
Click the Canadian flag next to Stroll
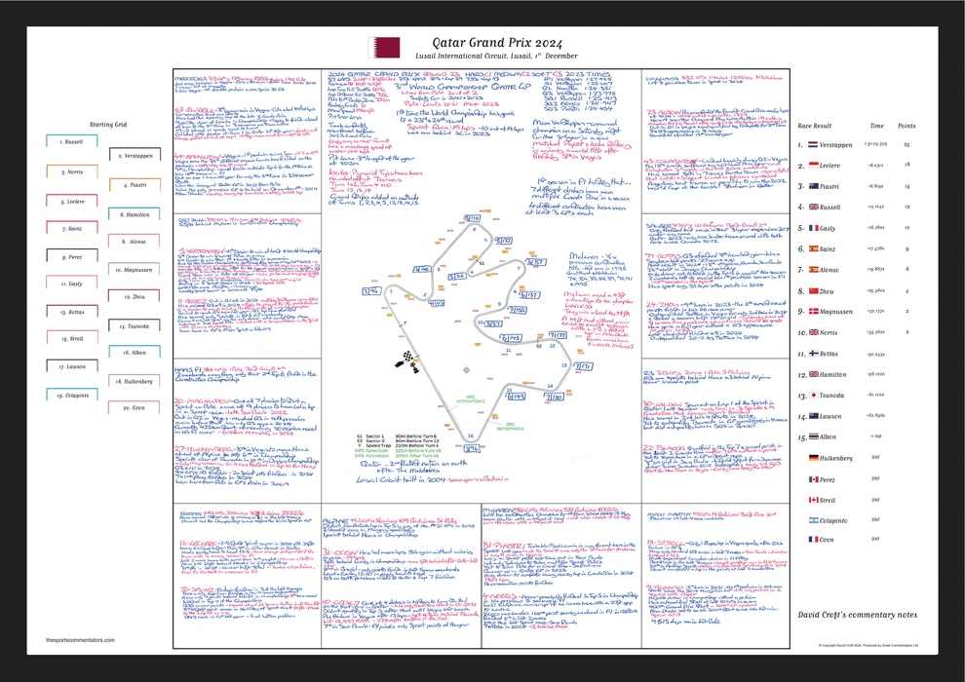tap(813, 500)
